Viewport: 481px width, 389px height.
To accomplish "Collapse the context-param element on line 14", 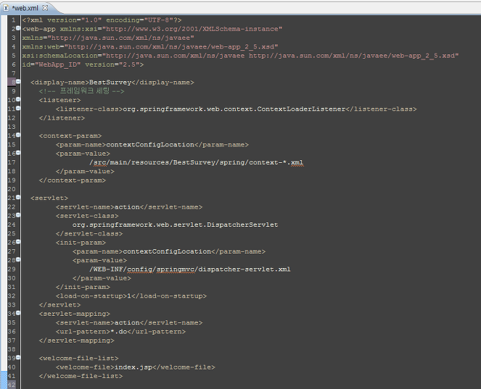I will point(18,135).
